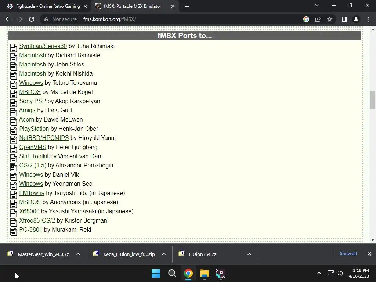The width and height of the screenshot is (376, 282).
Task: Open Macintosh port by Richard Bannister
Action: 32,55
